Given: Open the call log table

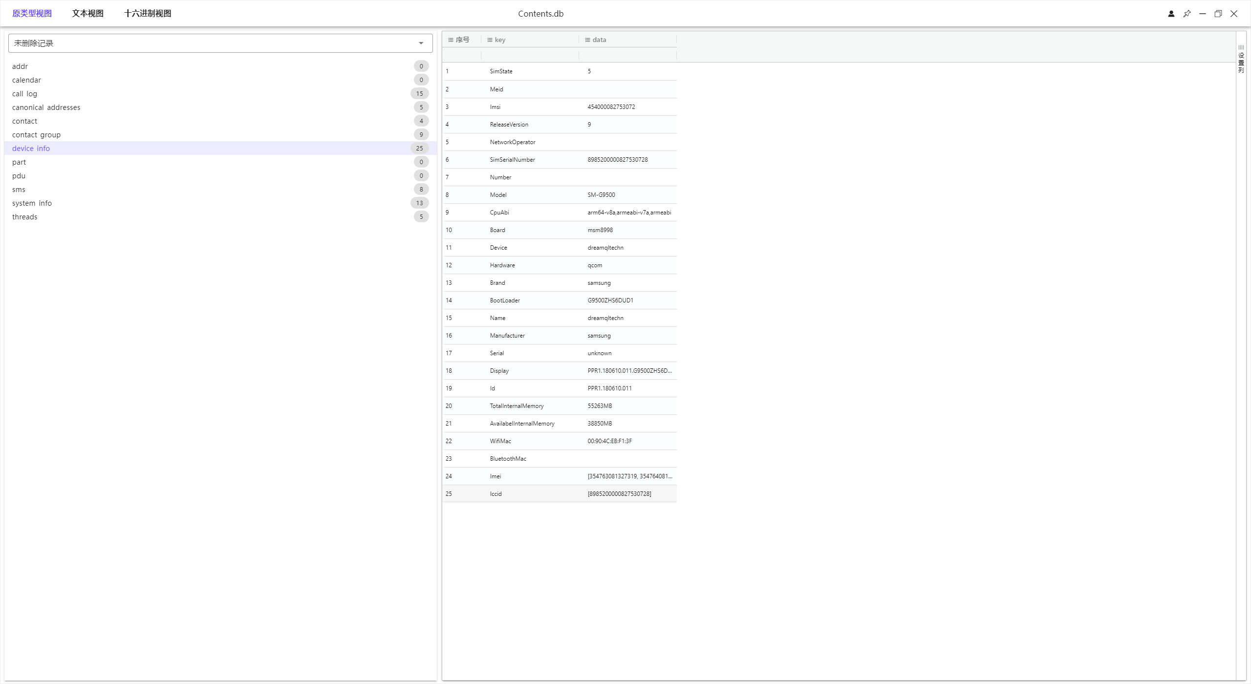Looking at the screenshot, I should point(24,94).
